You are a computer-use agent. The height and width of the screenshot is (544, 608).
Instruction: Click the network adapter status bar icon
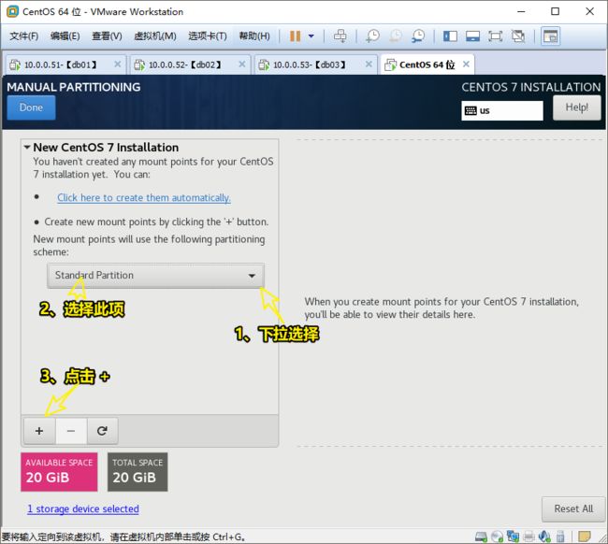coord(513,537)
